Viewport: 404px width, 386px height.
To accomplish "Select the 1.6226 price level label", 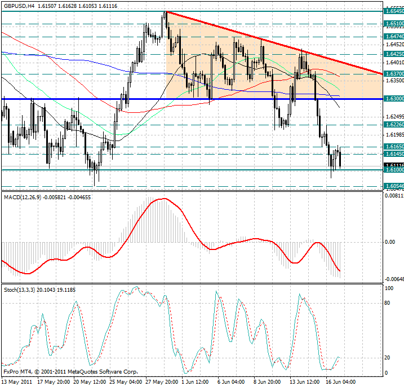I will (394, 125).
